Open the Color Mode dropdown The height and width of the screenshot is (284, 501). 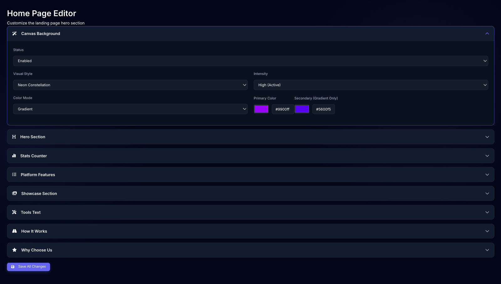[x=131, y=109]
